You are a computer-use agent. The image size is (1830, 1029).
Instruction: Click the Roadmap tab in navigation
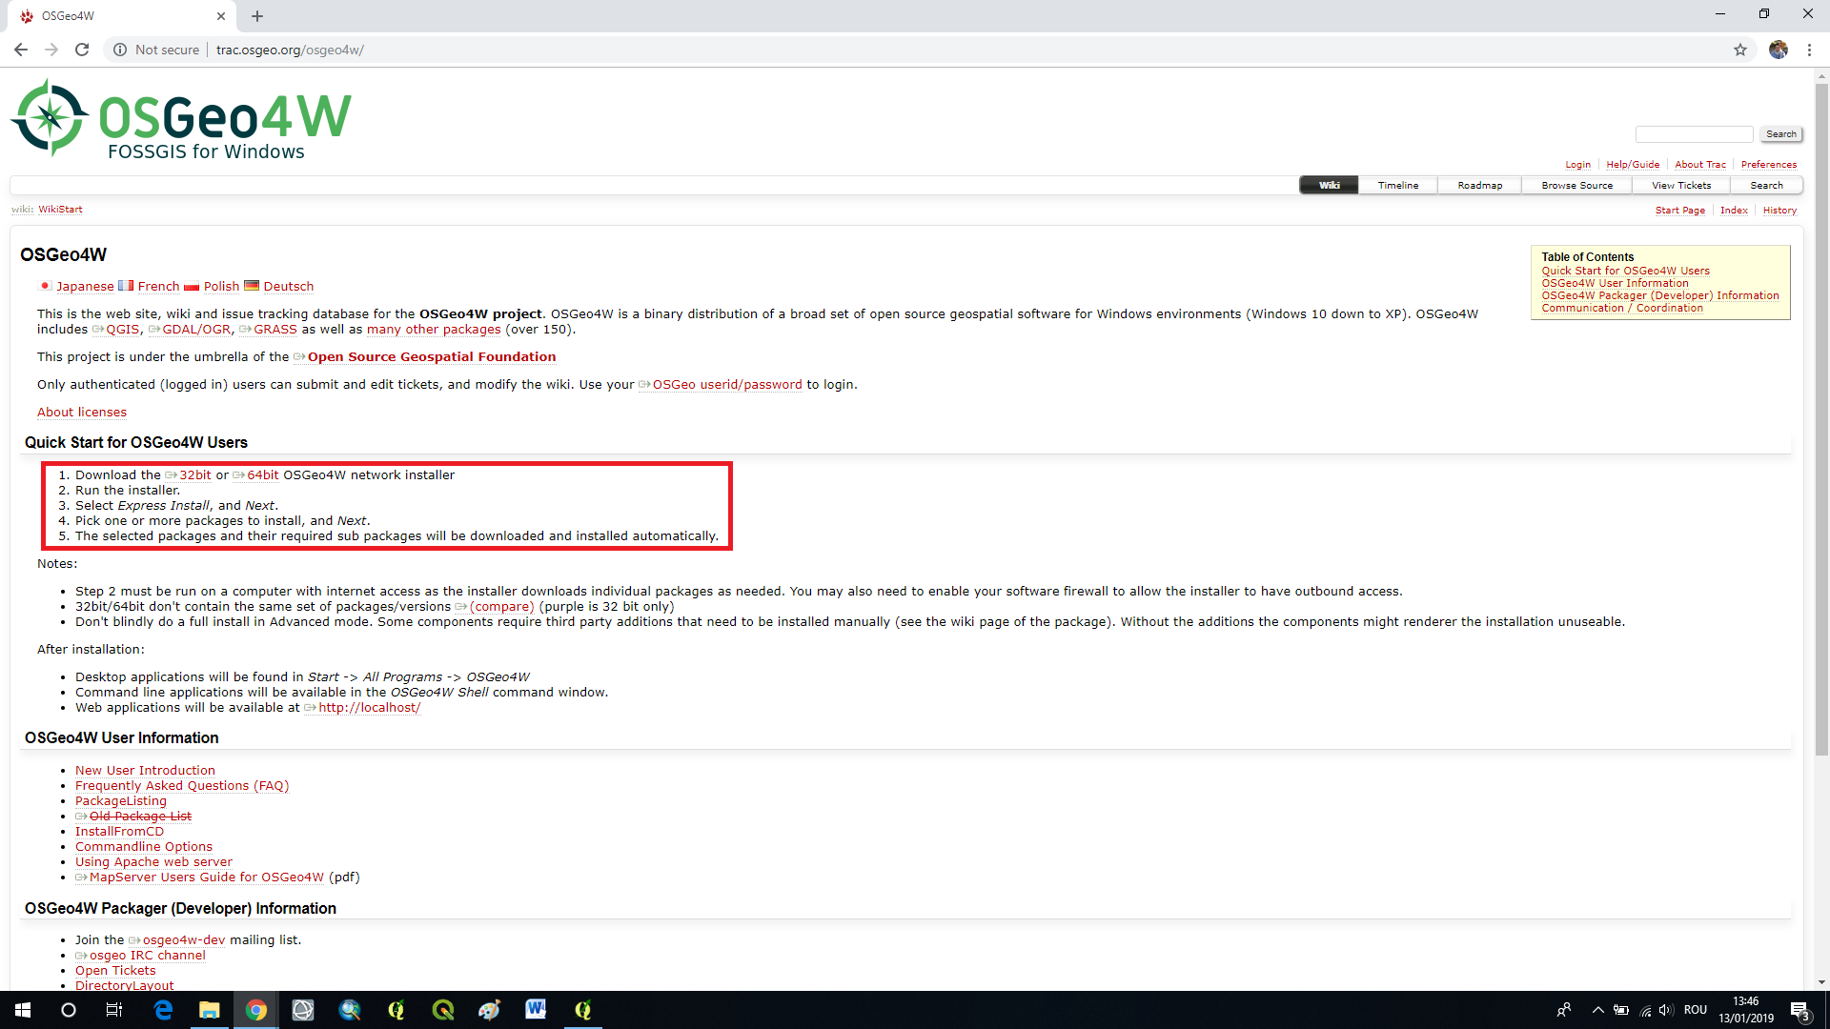point(1479,185)
